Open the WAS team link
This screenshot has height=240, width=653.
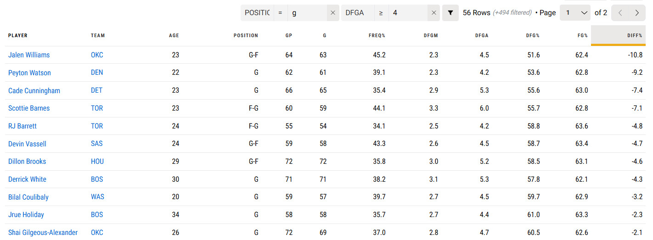[97, 197]
